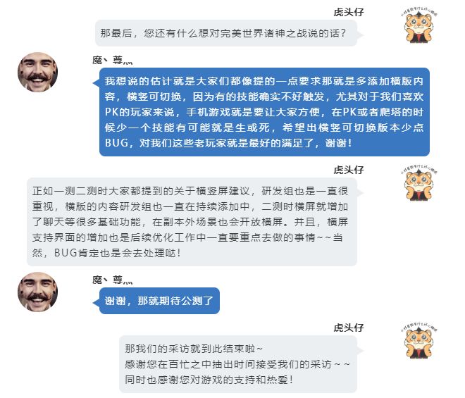Click the blue bubble 谢谢，那就期待公测了

pyautogui.click(x=159, y=301)
